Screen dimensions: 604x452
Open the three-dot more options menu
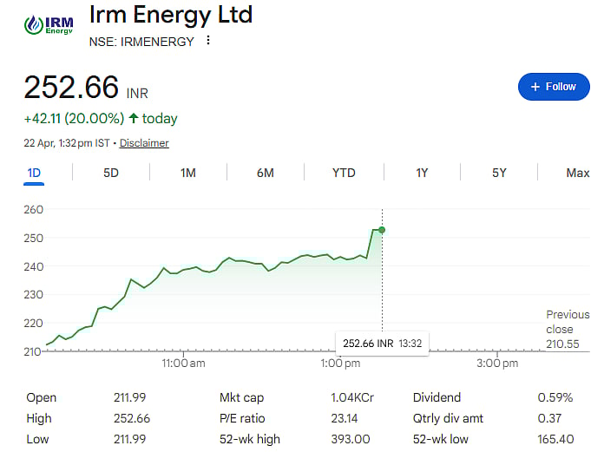pyautogui.click(x=208, y=41)
